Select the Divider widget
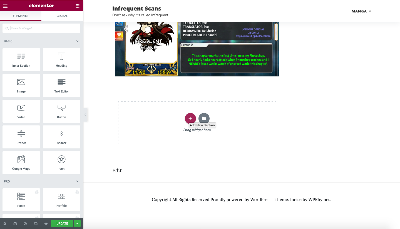The image size is (400, 229). (21, 137)
